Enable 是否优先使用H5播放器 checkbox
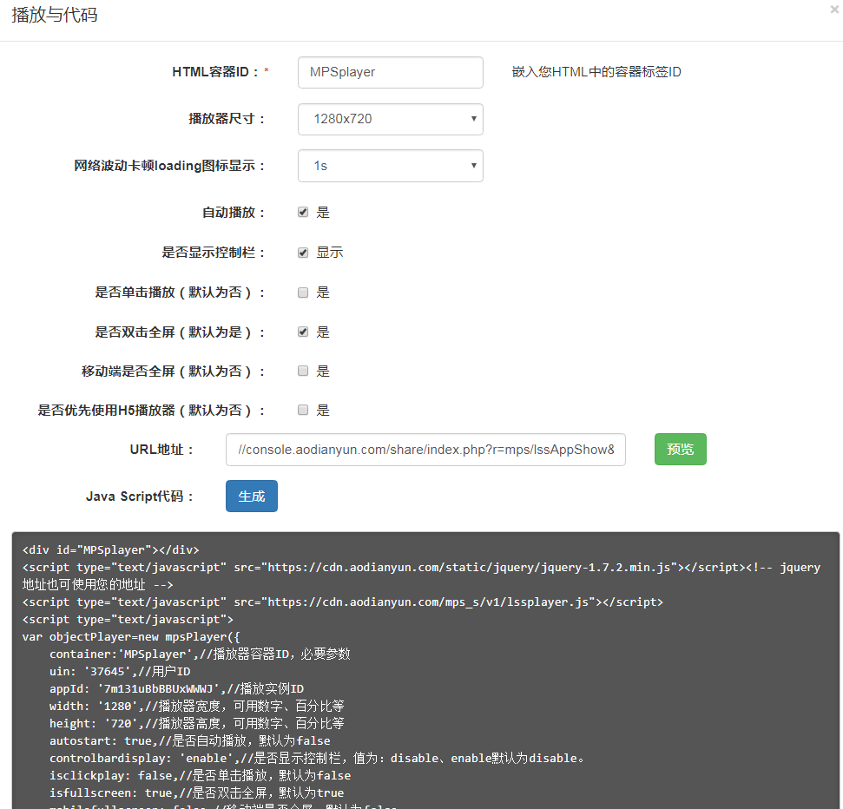 303,411
